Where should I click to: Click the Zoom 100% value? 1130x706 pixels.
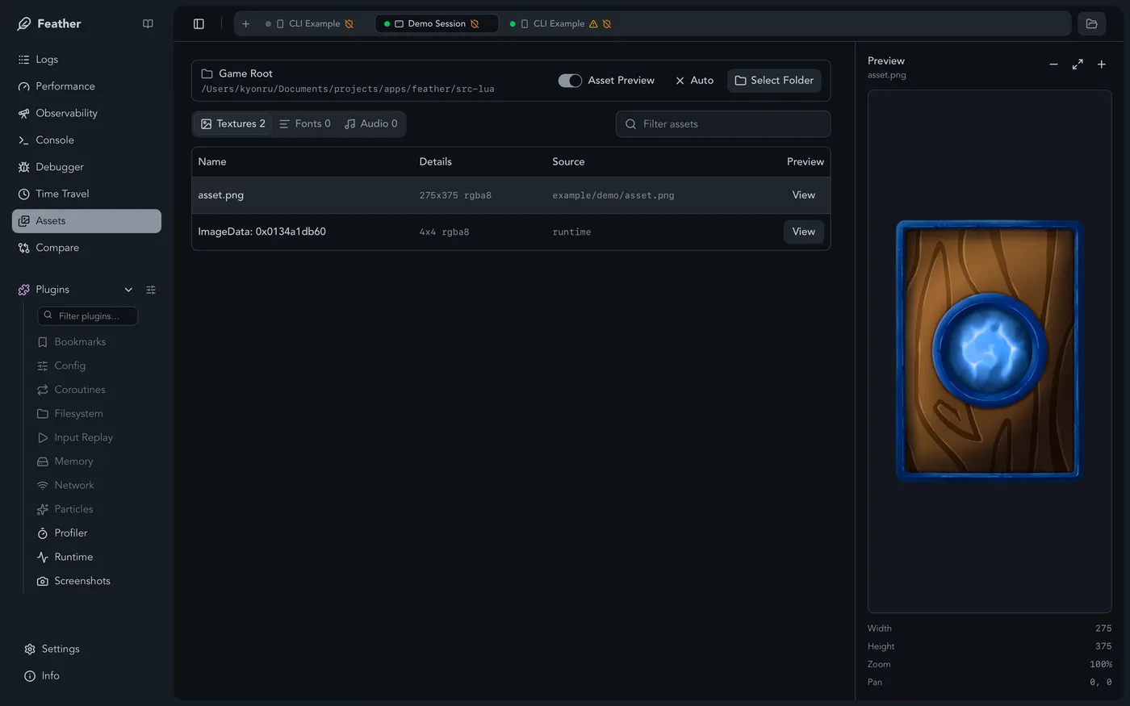pos(1101,665)
